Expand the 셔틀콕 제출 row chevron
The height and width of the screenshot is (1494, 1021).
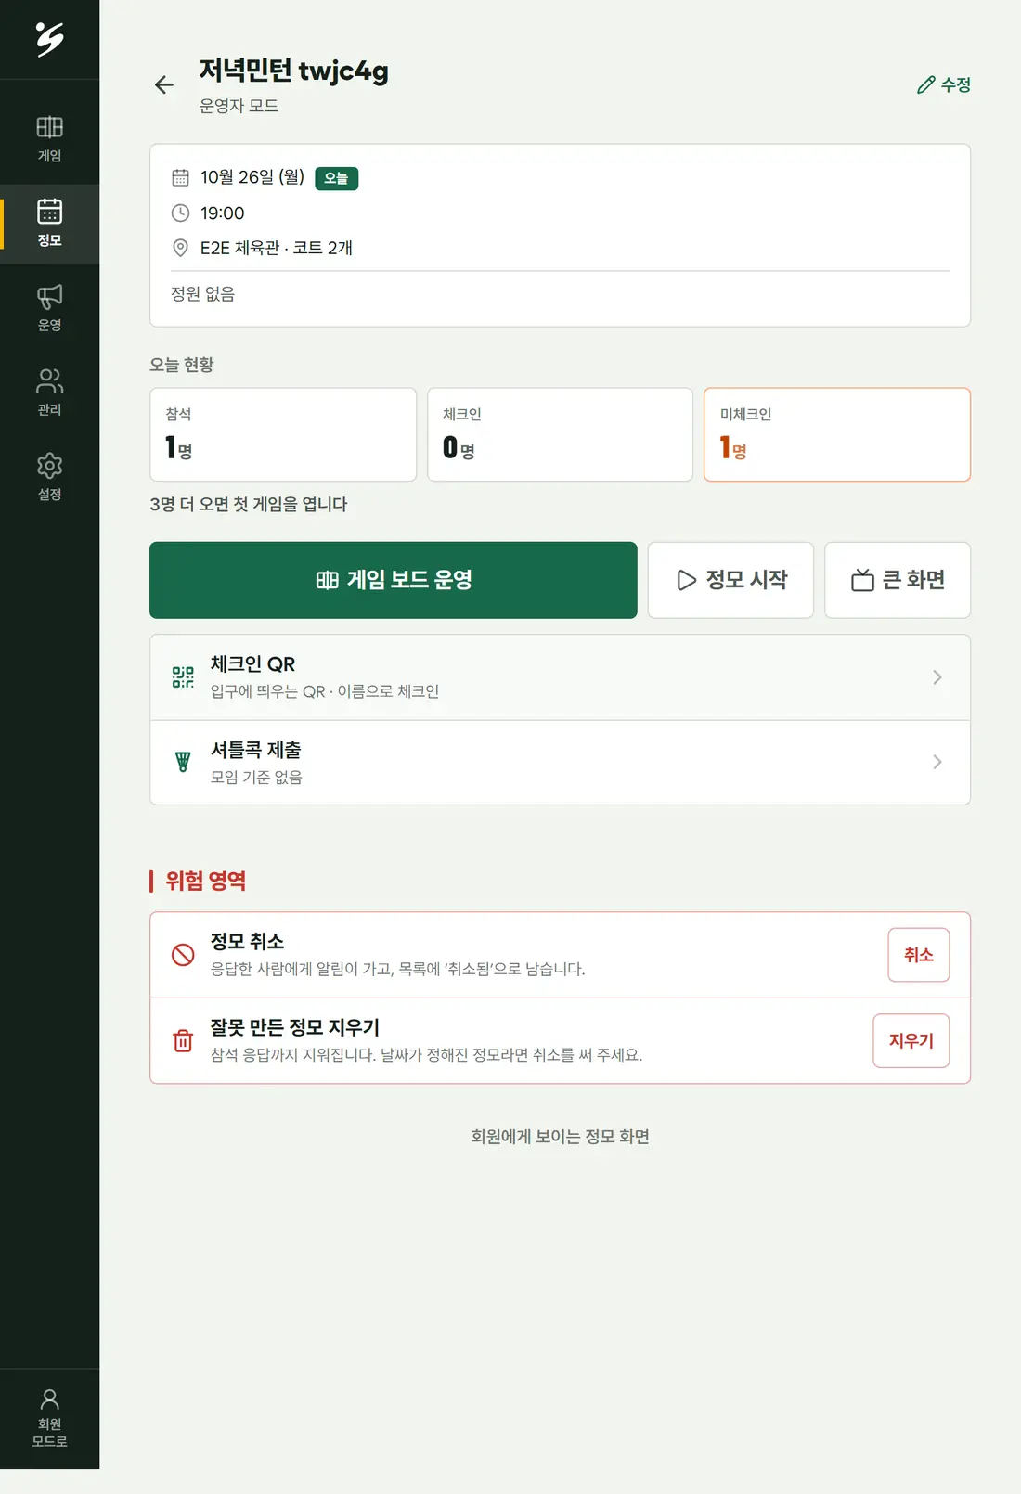(x=937, y=762)
